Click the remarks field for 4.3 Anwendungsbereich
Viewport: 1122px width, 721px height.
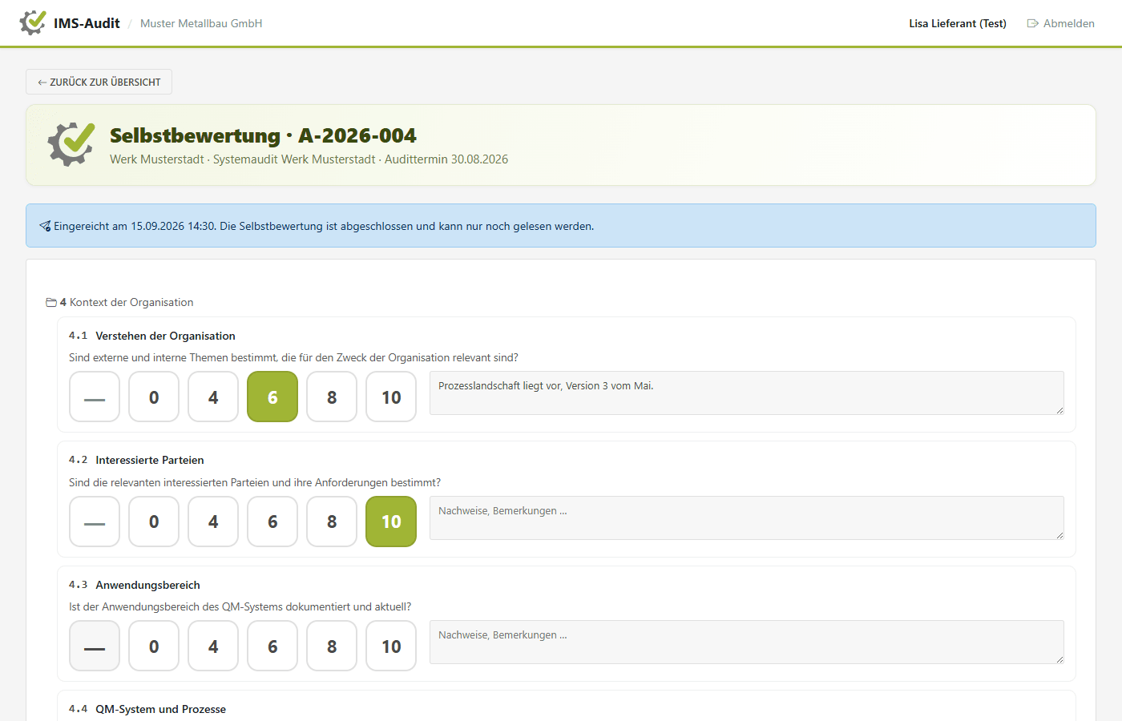pyautogui.click(x=747, y=642)
